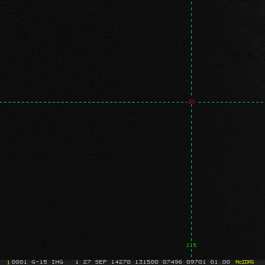Viewport: 265px width, 265px height.
Task: Click the element value 09701
Action: [196, 262]
